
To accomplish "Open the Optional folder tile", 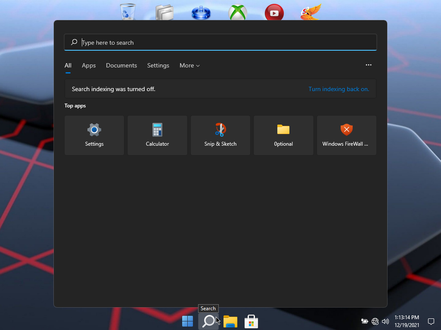I will pyautogui.click(x=283, y=135).
